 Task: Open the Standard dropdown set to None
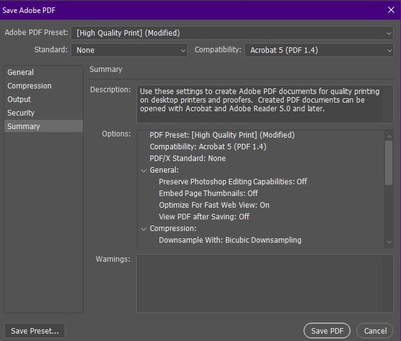(x=129, y=50)
